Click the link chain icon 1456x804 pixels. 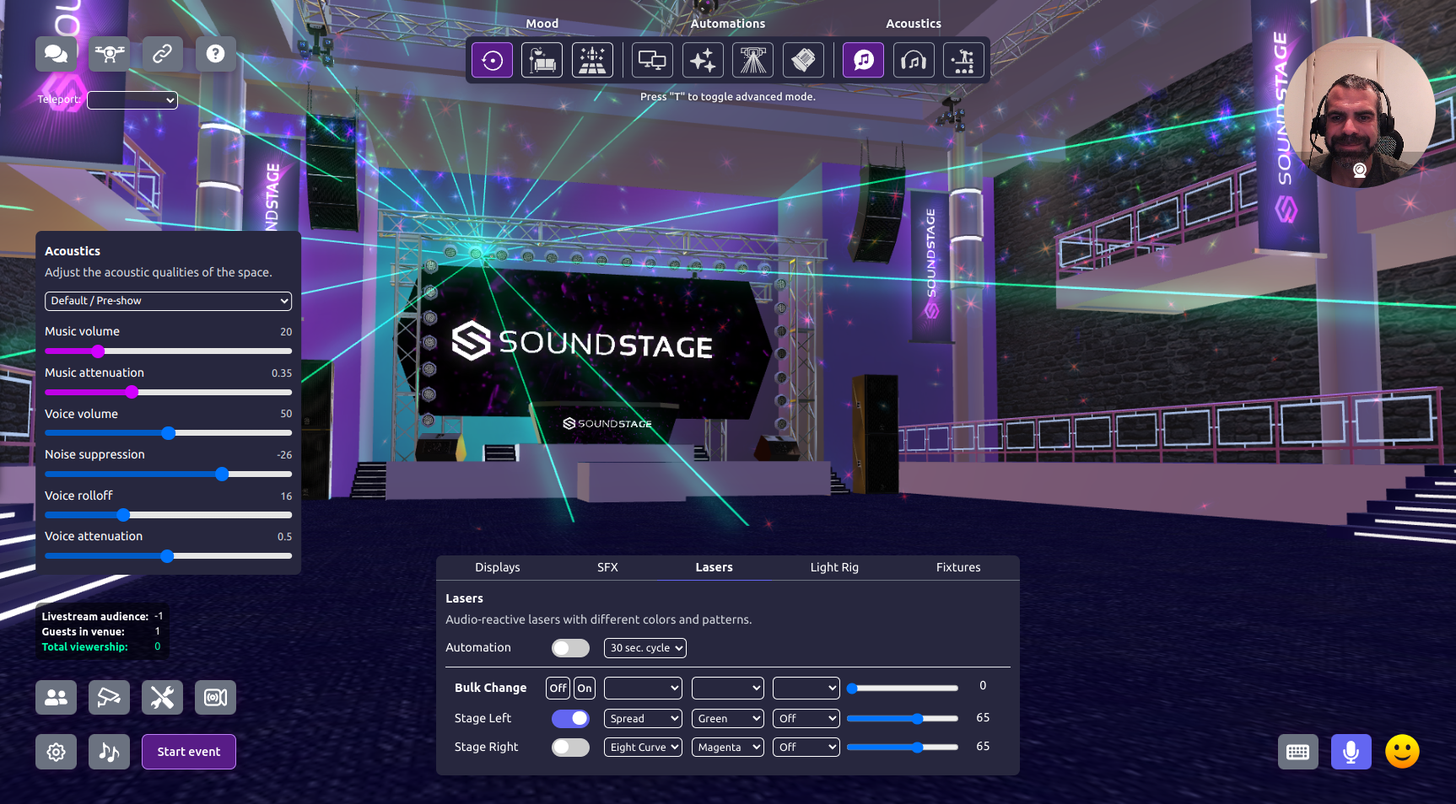pos(163,54)
